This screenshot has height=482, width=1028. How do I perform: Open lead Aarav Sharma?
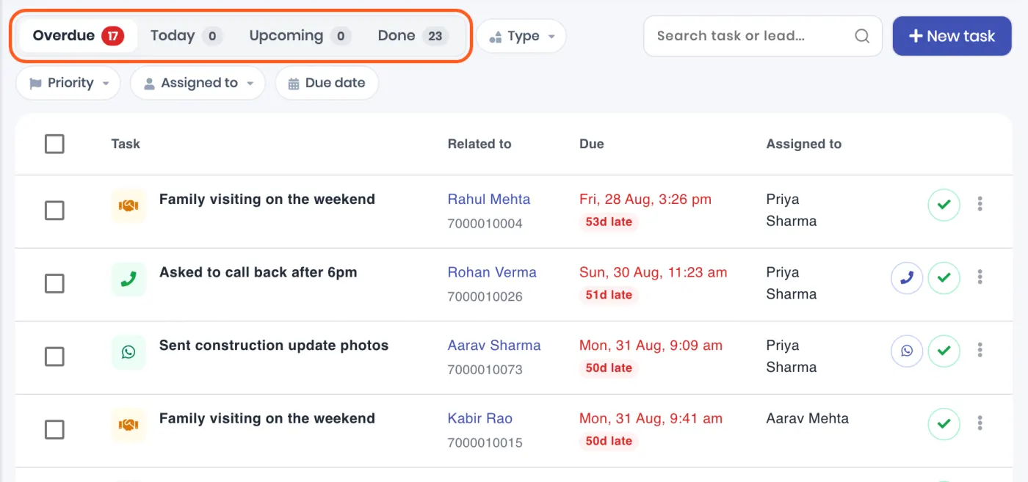(494, 345)
